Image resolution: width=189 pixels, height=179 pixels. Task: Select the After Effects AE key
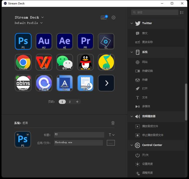tap(65, 41)
